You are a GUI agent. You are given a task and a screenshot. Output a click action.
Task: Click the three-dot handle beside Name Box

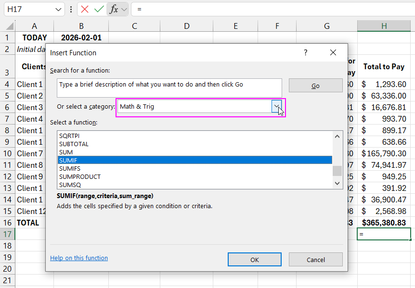tap(71, 9)
